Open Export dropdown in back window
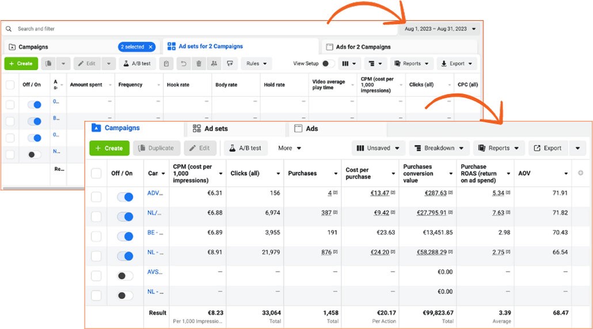Screen dimensions: 593x329 457,63
